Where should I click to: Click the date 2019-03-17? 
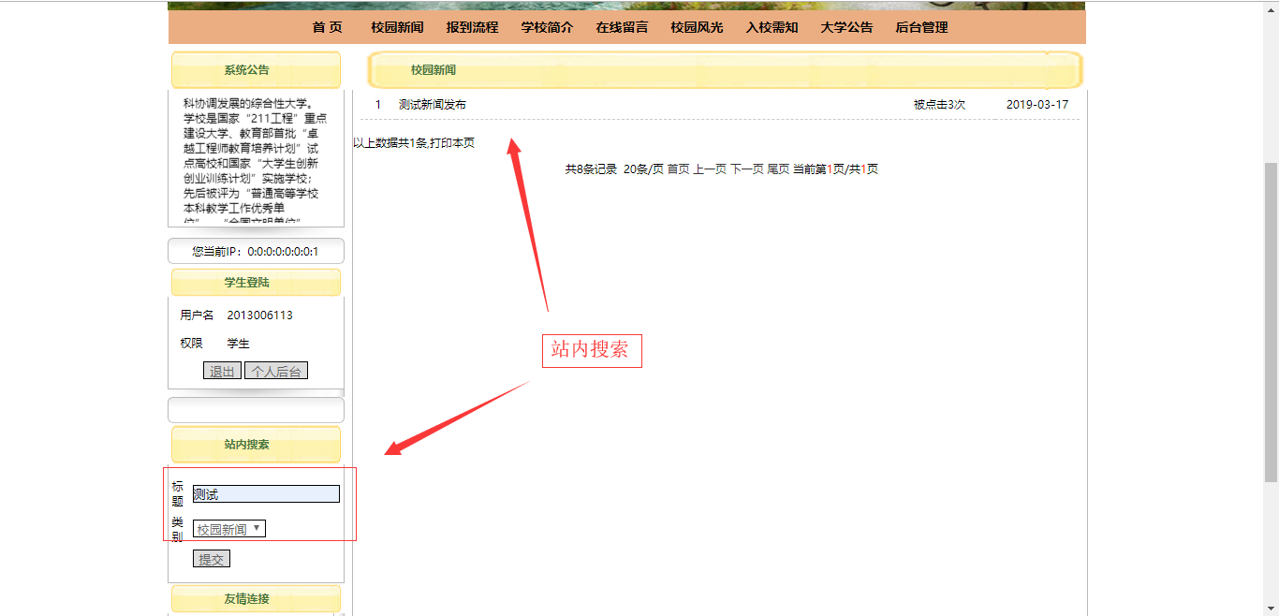[1037, 105]
